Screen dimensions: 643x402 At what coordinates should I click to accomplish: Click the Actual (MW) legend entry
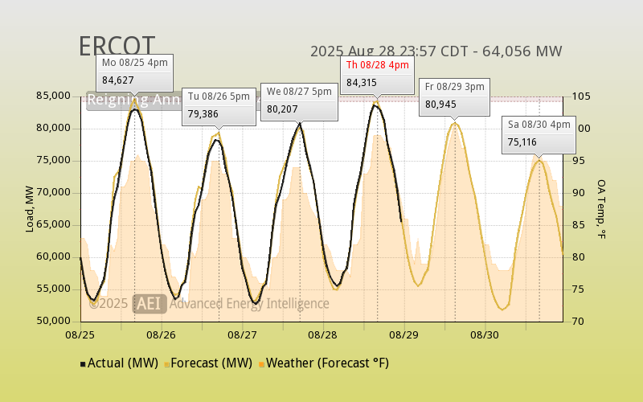click(119, 363)
